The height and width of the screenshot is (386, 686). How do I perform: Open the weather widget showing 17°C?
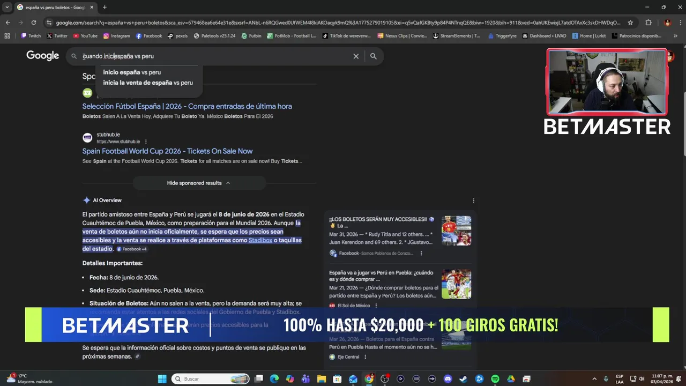[29, 378]
